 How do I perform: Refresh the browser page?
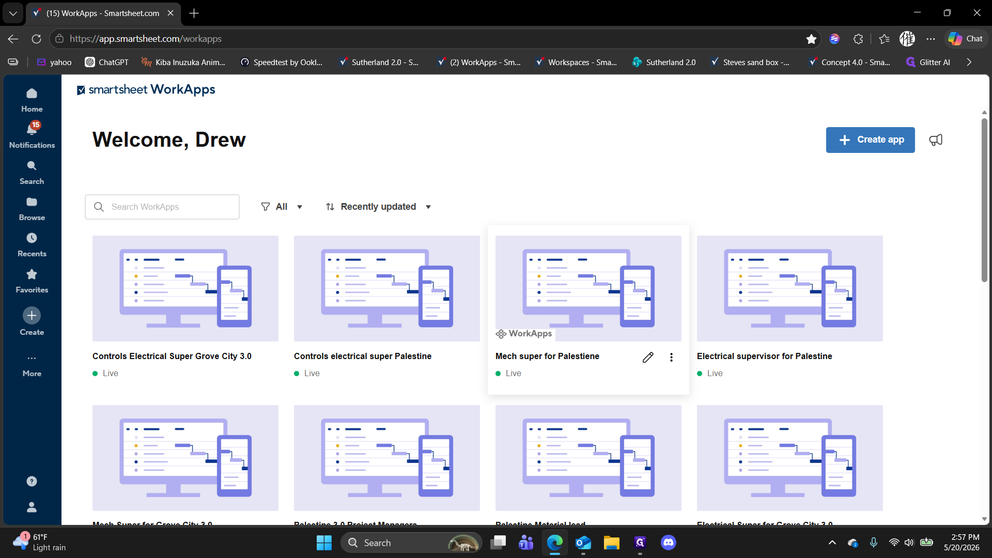point(36,39)
